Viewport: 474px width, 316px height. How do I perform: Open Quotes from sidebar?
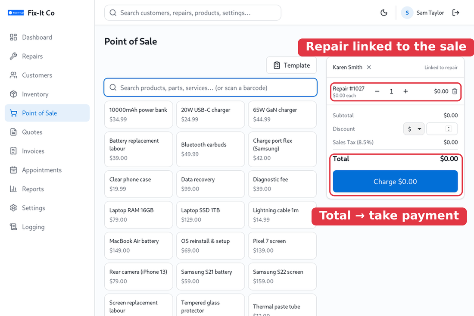[x=47, y=132]
